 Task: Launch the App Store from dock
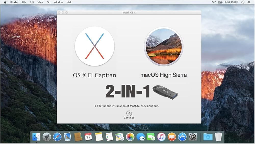tap(182, 137)
